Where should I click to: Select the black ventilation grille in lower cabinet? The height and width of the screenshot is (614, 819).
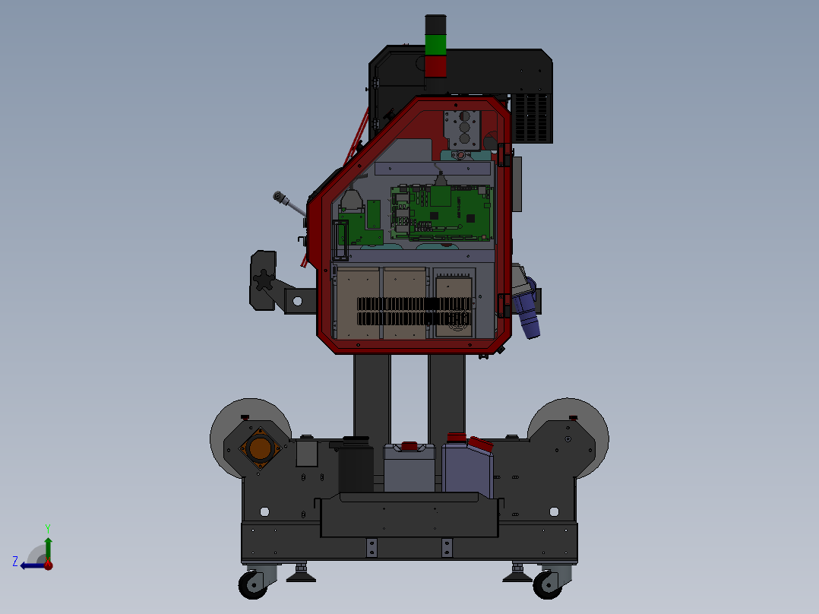click(x=413, y=312)
